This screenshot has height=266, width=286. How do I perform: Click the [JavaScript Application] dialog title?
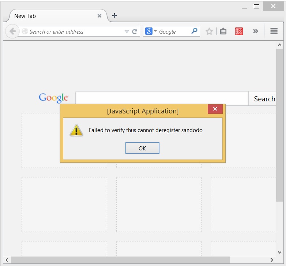click(x=143, y=111)
